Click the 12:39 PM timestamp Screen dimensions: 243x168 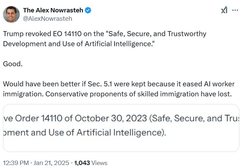(x=15, y=163)
